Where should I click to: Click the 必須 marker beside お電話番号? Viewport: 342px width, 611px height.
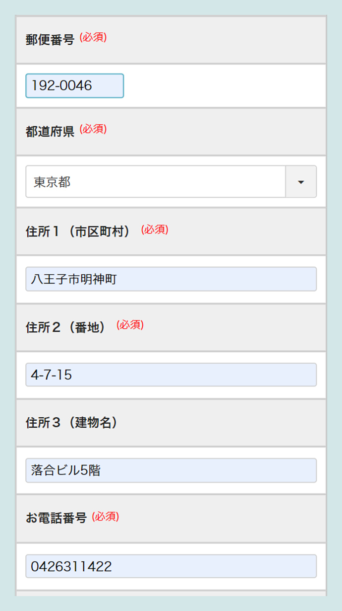pyautogui.click(x=105, y=516)
